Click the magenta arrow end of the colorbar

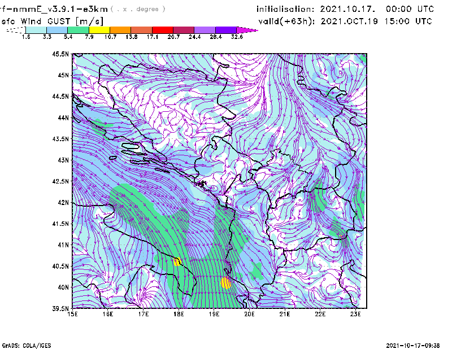tap(247, 30)
